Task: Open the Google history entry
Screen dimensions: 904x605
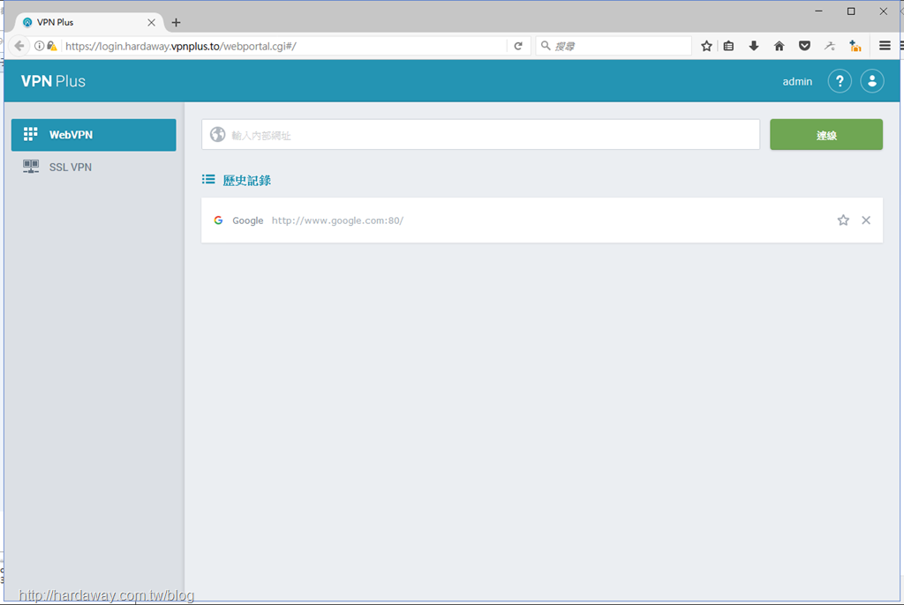Action: (x=541, y=220)
